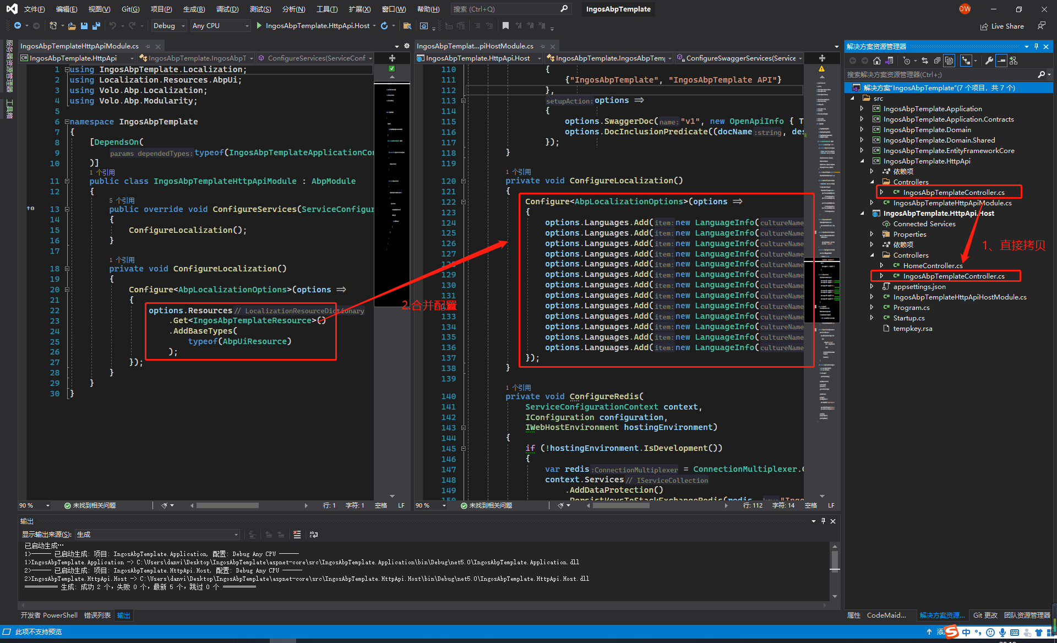Viewport: 1057px width, 643px height.
Task: Click the Open File folder icon
Action: pyautogui.click(x=72, y=26)
